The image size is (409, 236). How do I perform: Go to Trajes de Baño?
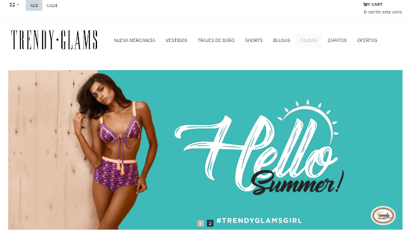click(x=216, y=40)
